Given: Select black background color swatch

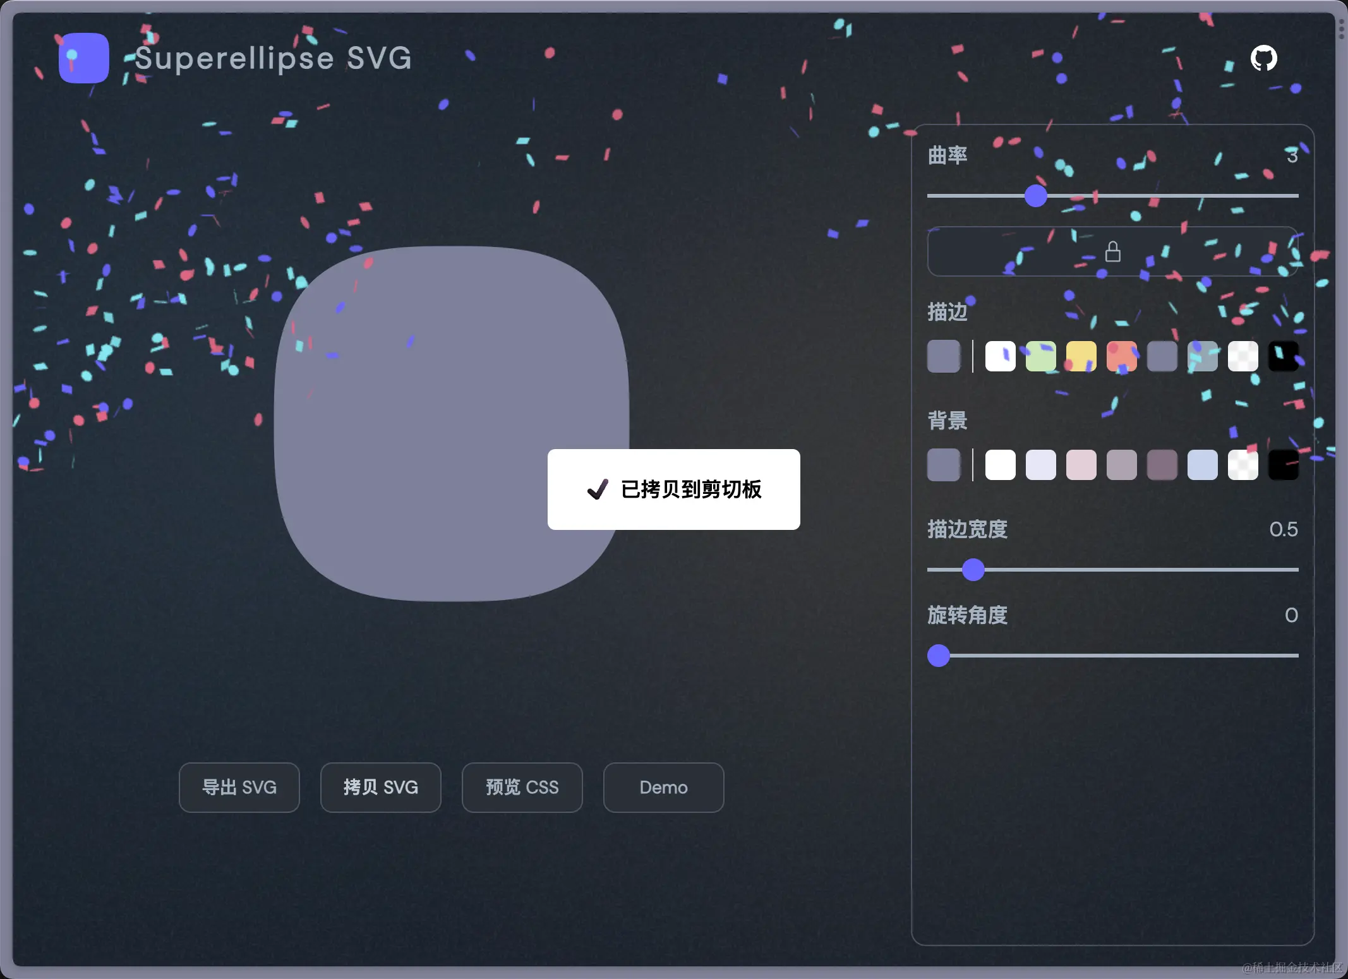Looking at the screenshot, I should pos(1283,465).
